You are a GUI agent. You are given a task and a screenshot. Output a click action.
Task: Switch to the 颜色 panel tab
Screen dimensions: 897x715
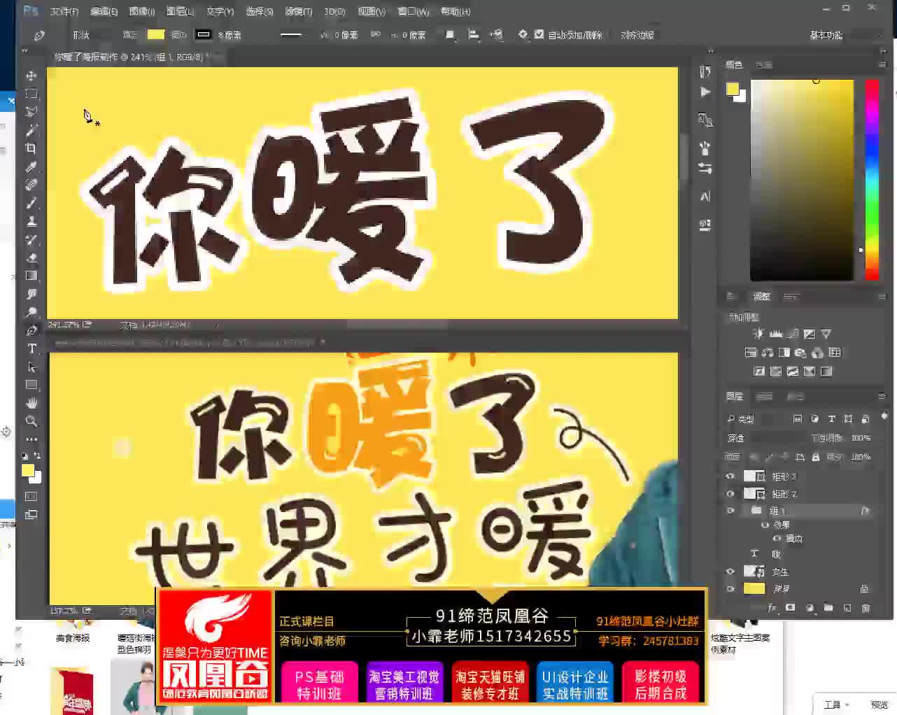[x=733, y=64]
